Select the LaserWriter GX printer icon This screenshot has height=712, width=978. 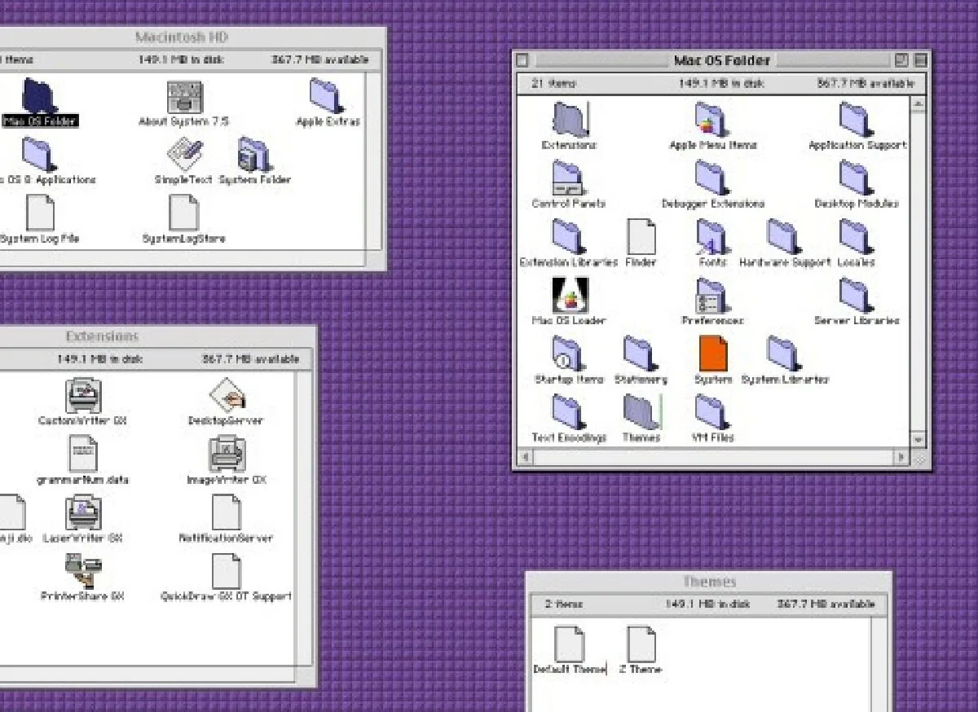click(x=83, y=513)
